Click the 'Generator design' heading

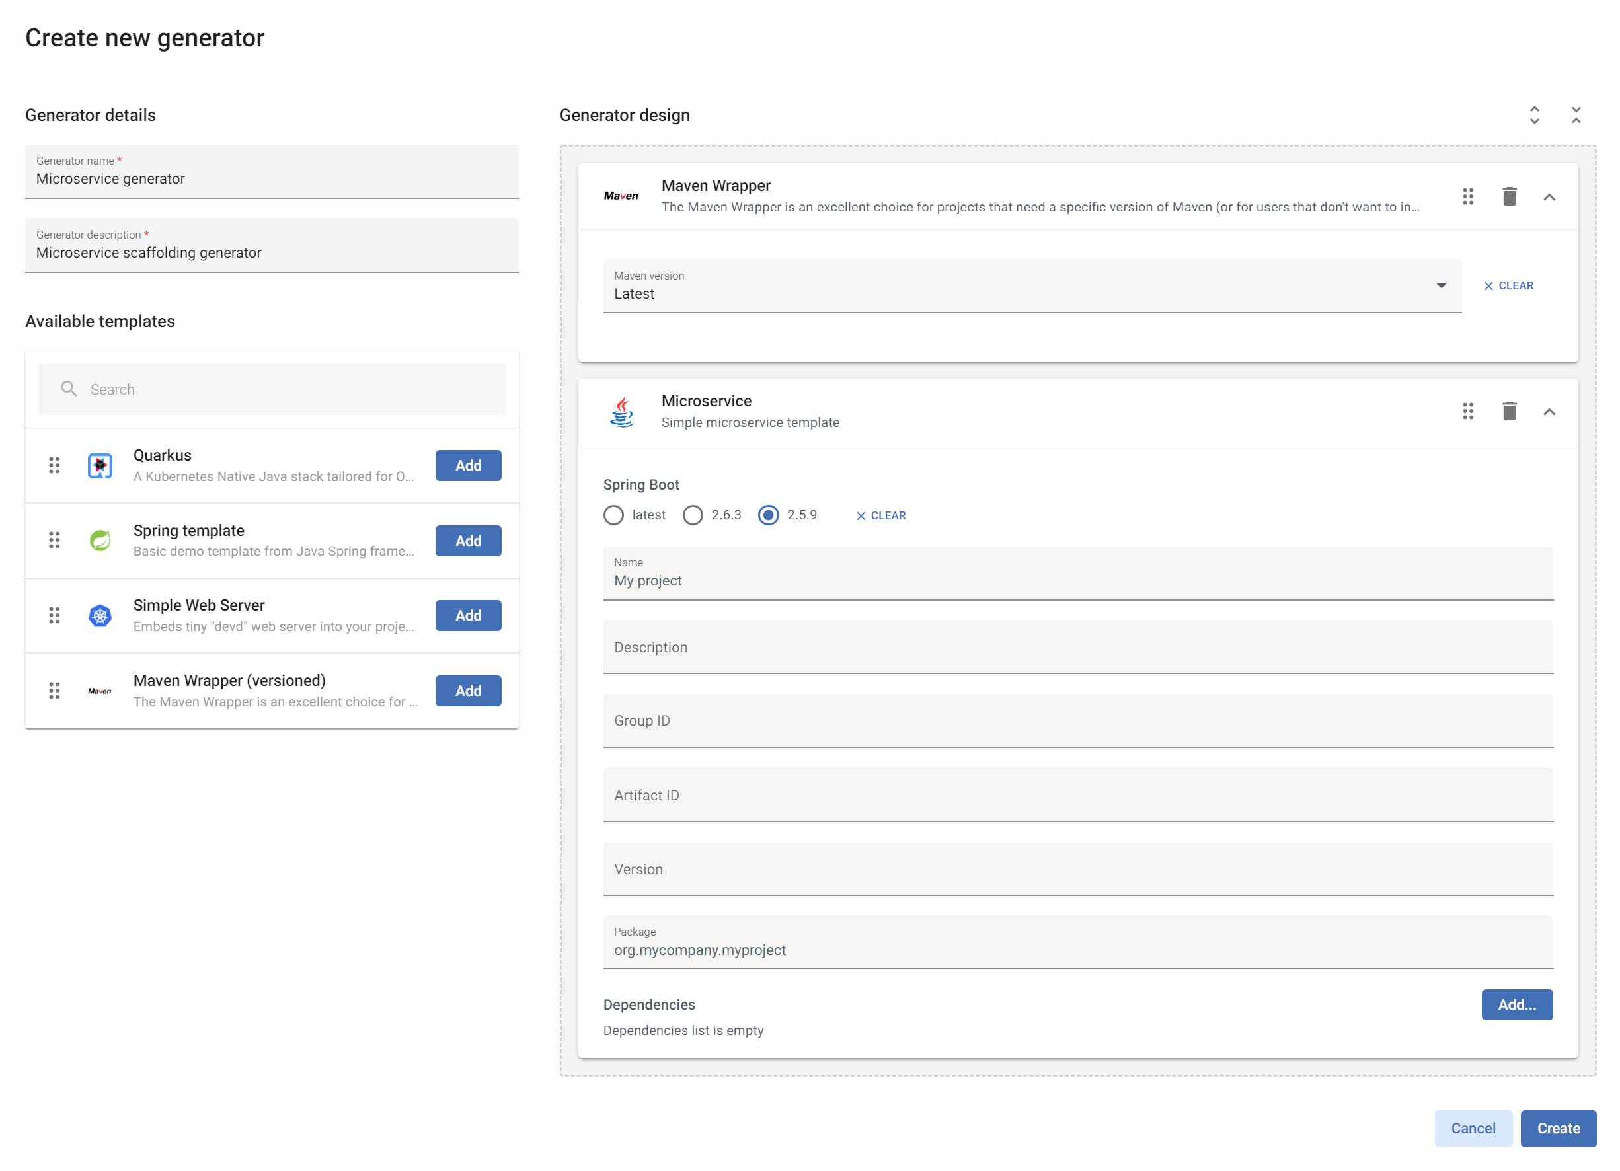[x=625, y=115]
